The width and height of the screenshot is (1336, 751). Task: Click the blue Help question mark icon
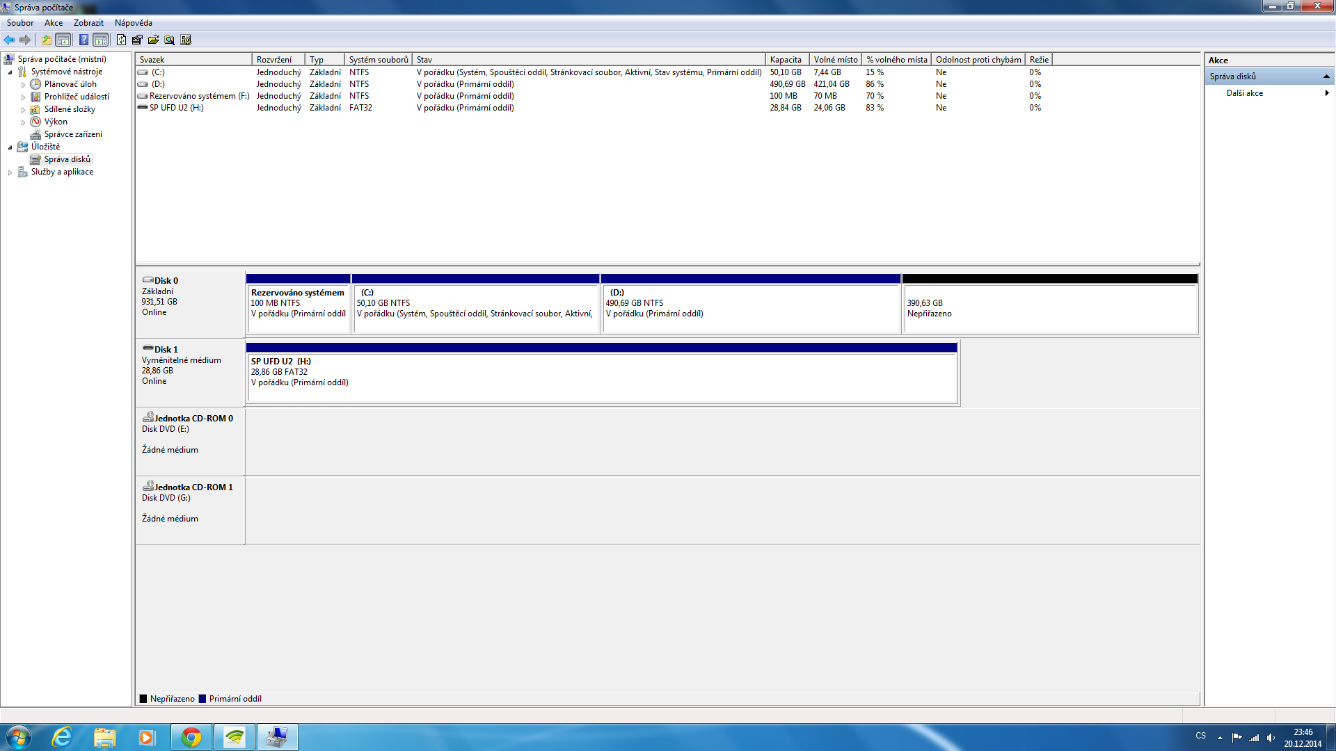tap(83, 40)
